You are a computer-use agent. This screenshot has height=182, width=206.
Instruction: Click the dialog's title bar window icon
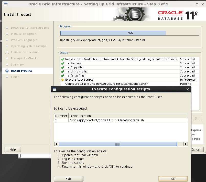point(55,89)
